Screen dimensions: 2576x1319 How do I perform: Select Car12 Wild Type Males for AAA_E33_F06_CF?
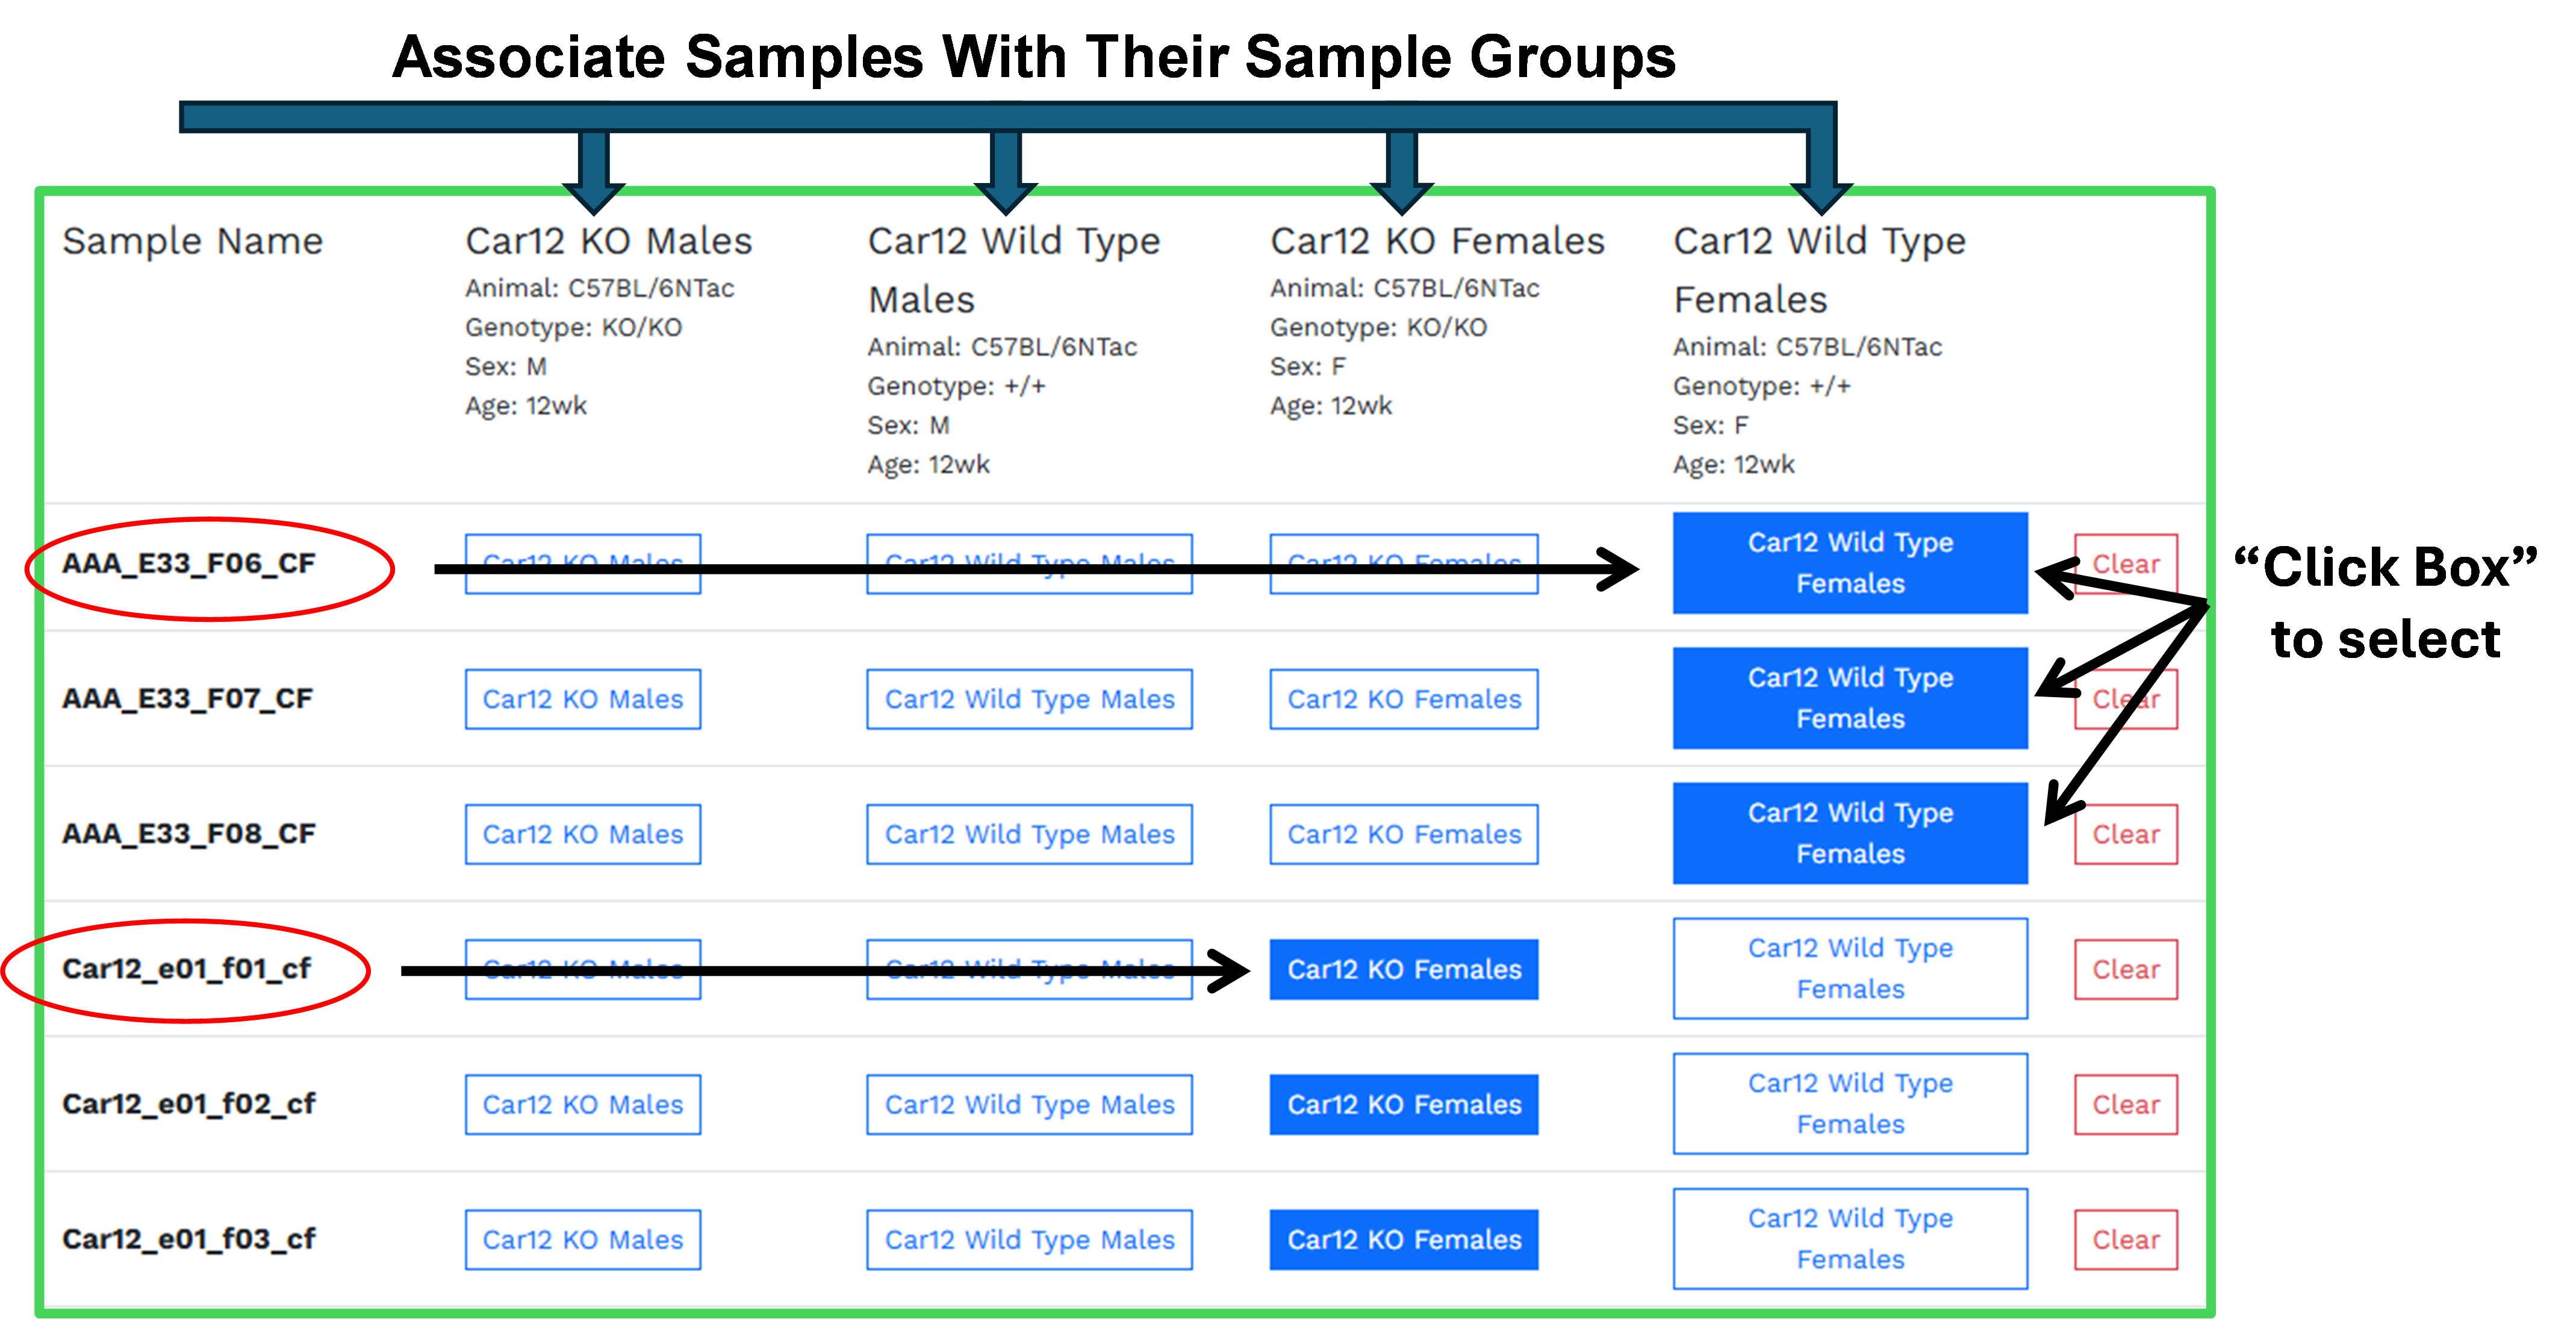point(1029,564)
